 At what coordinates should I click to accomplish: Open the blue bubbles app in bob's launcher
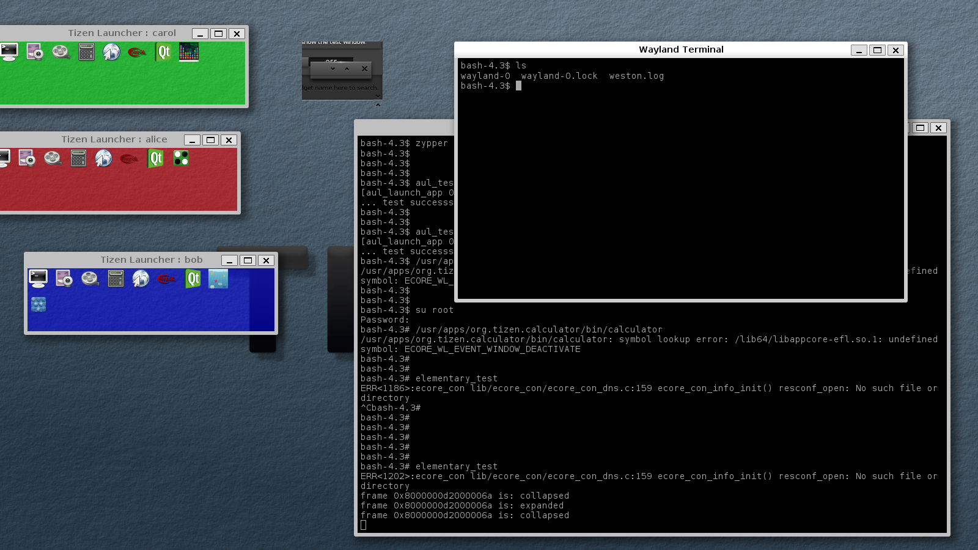click(38, 304)
